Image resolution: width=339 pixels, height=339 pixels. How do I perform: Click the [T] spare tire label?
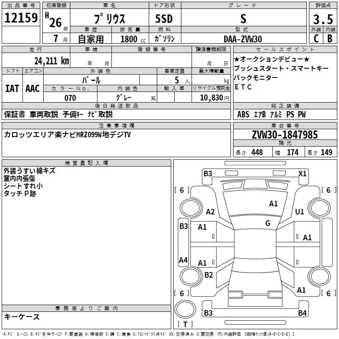pyautogui.click(x=185, y=324)
